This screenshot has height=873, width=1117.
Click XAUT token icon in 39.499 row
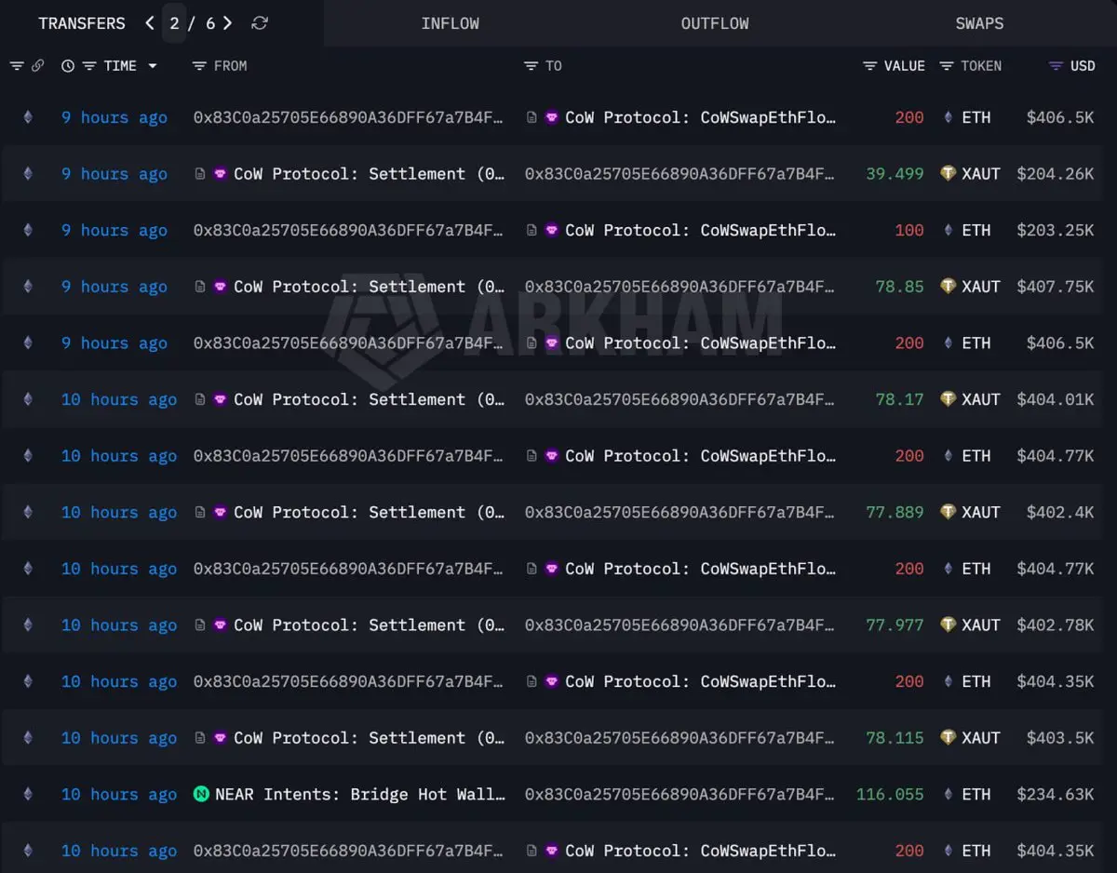(949, 174)
